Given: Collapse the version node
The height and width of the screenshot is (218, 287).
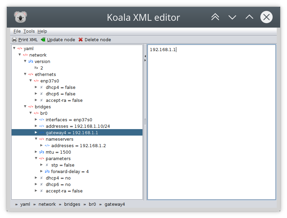Looking at the screenshot, I should pos(25,61).
